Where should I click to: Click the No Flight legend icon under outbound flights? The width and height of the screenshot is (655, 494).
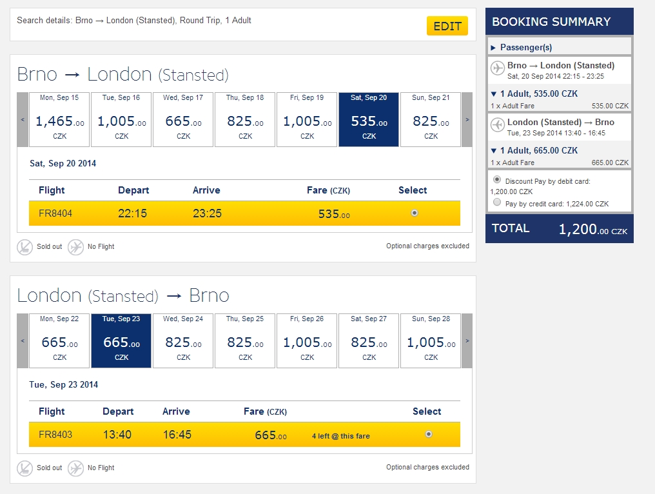coord(76,247)
